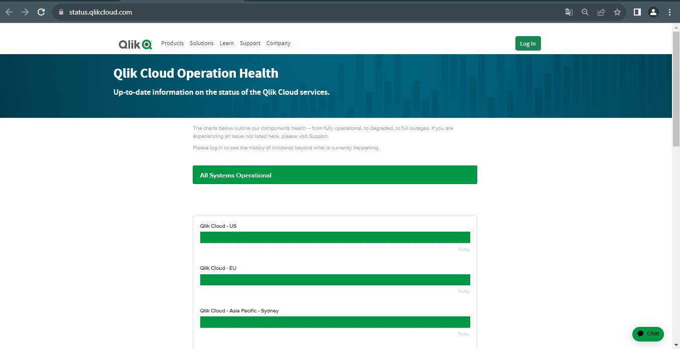Click the scrollbar down arrow
The width and height of the screenshot is (680, 349).
[x=676, y=345]
